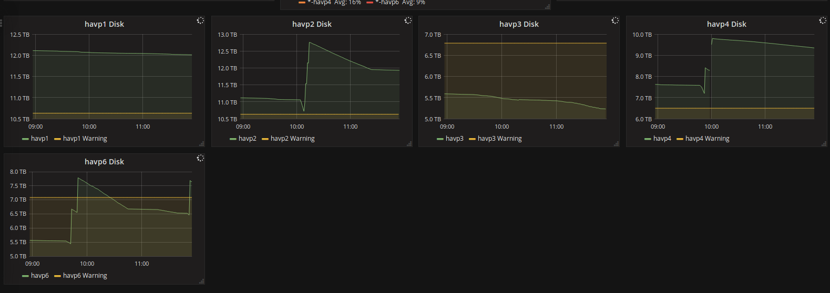Toggle the havp3 series in the legend
Screen dimensions: 830x293
pyautogui.click(x=454, y=139)
